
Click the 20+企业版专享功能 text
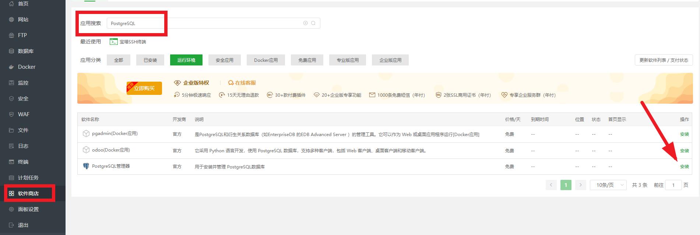click(x=341, y=95)
